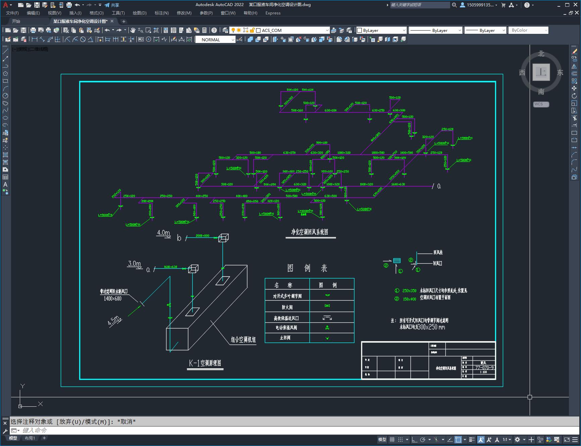Click the Linear dimension tool

[35, 40]
